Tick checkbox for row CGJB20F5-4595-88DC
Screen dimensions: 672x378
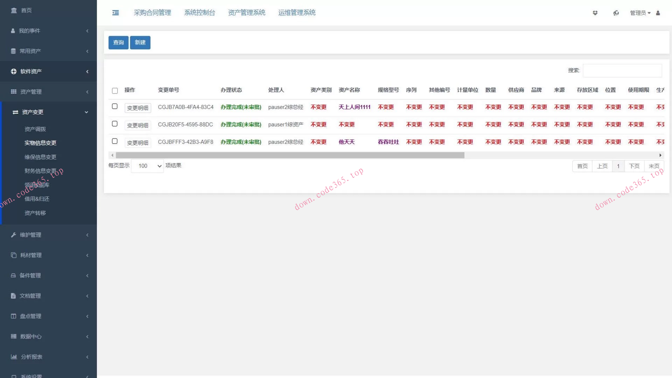(x=114, y=124)
